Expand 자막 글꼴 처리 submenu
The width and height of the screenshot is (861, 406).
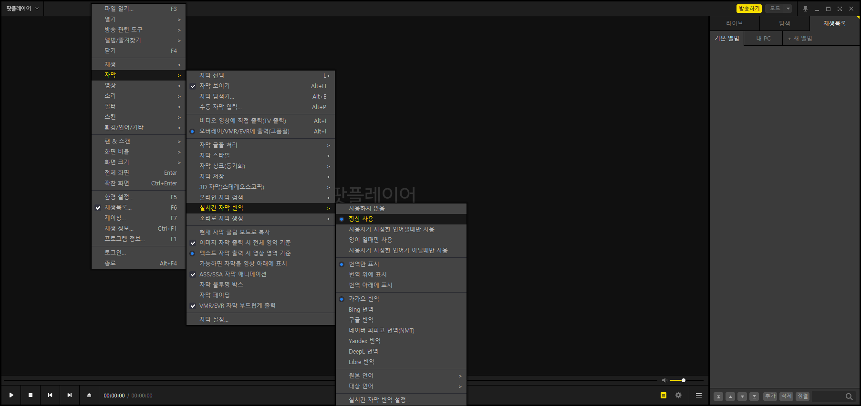(x=260, y=145)
